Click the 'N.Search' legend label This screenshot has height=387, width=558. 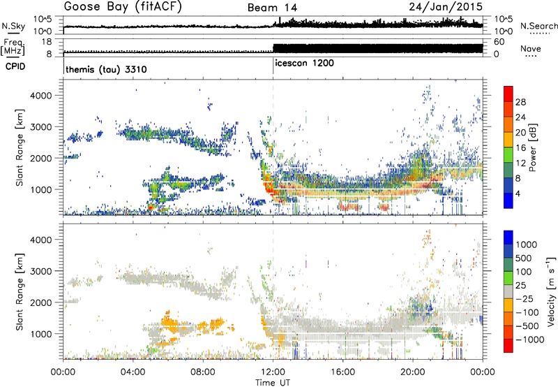coord(538,26)
